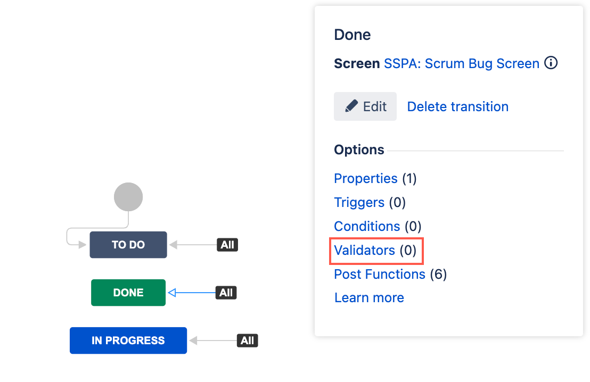
Task: Click the All label pointing to TO DO
Action: coord(227,245)
